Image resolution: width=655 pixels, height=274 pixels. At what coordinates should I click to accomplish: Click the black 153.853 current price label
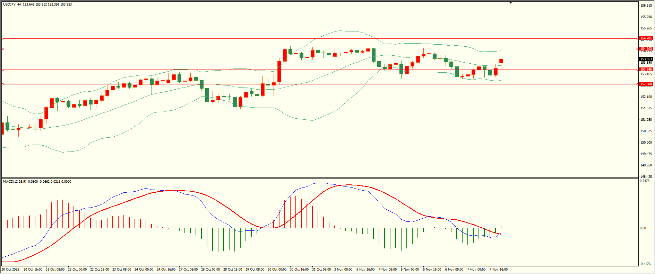(x=646, y=59)
